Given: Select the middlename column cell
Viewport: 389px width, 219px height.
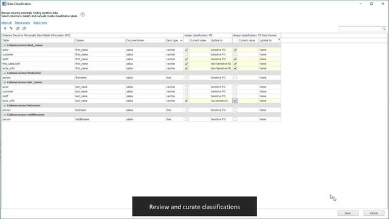Looking at the screenshot, I should 100,119.
